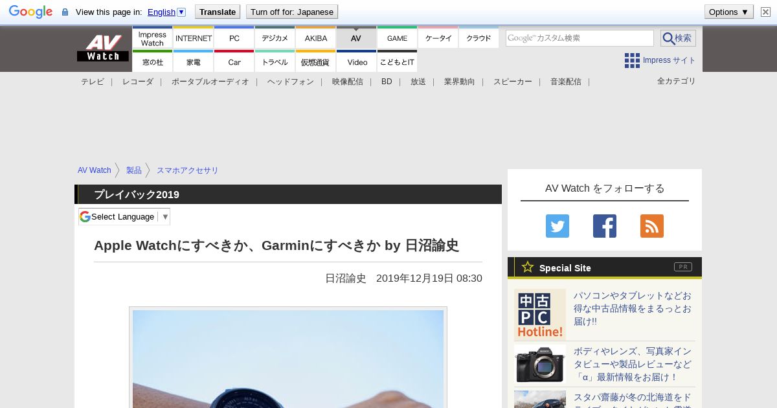Screen dimensions: 777x408
Task: Go to テレビ category
Action: (93, 82)
